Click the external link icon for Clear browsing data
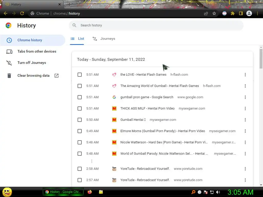The height and width of the screenshot is (197, 263). click(57, 76)
